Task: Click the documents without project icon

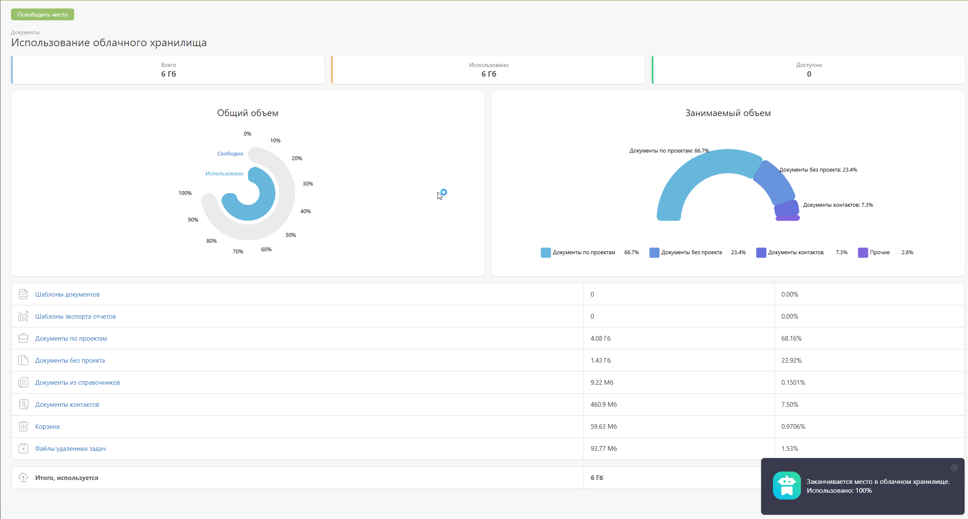Action: coord(23,360)
